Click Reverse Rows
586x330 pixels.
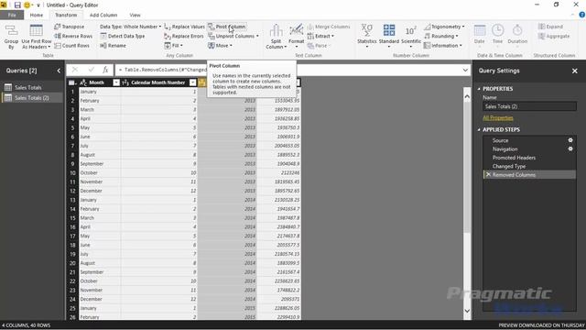coord(73,36)
